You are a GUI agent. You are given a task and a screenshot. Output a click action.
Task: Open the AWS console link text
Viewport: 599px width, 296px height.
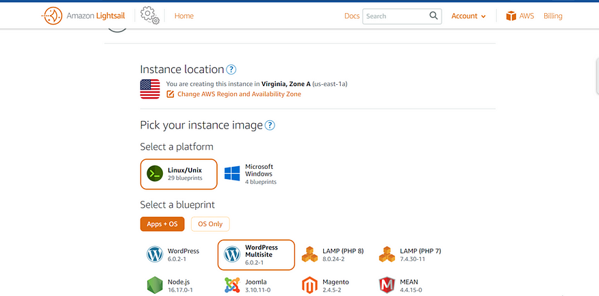526,16
